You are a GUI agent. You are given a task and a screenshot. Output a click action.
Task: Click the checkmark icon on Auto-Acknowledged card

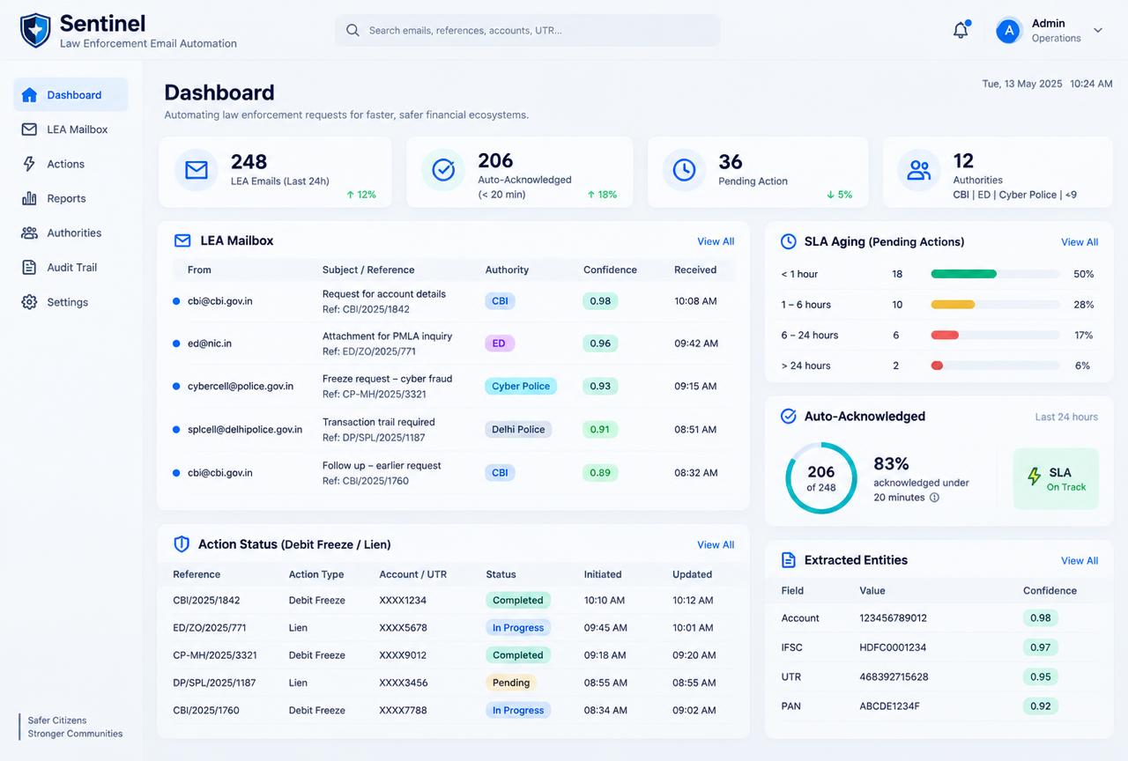[443, 170]
